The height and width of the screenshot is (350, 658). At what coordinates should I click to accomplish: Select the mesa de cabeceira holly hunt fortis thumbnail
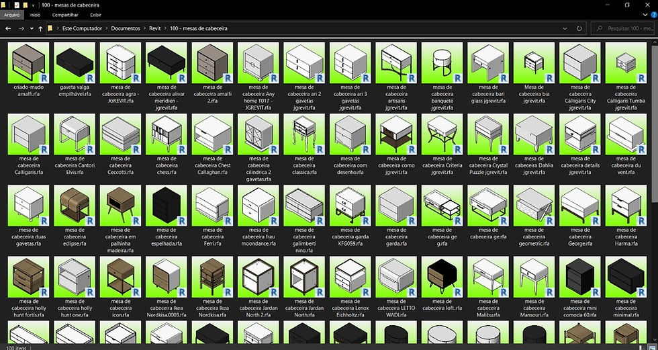click(x=28, y=277)
